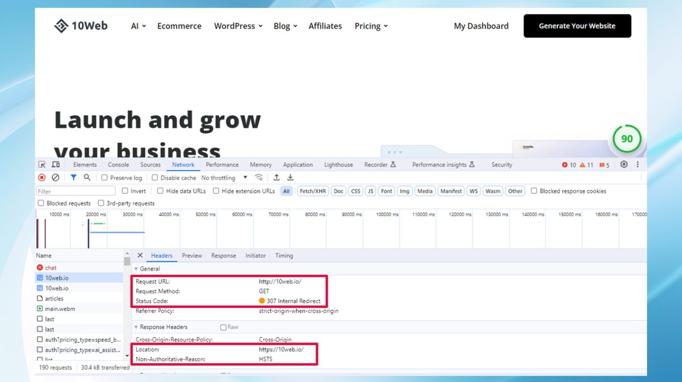Image resolution: width=682 pixels, height=382 pixels.
Task: Collapse the General headers section
Action: [x=136, y=269]
